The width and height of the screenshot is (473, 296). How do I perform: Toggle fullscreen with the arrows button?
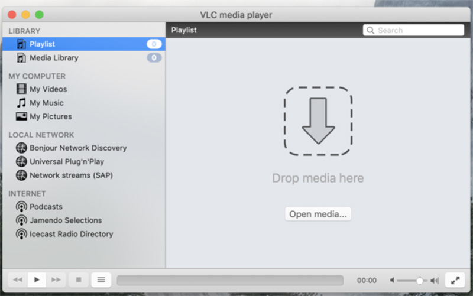pos(455,280)
